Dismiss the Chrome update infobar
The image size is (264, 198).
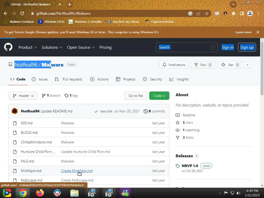(x=258, y=32)
